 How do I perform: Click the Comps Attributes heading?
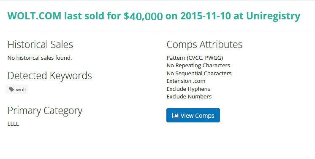[204, 45]
